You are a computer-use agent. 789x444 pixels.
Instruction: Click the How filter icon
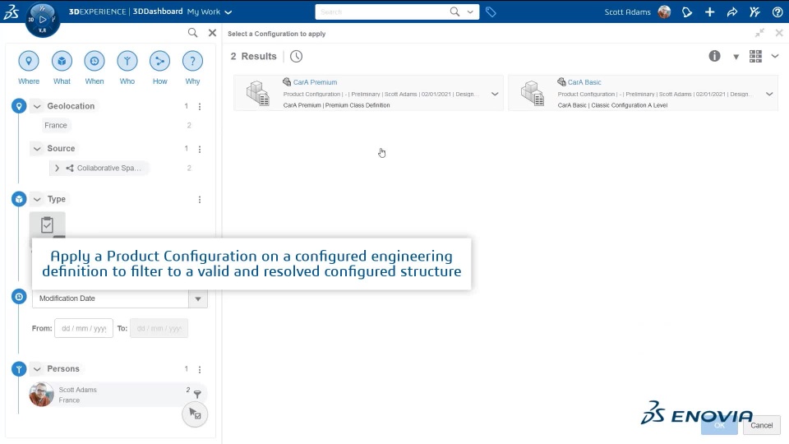[x=160, y=61]
